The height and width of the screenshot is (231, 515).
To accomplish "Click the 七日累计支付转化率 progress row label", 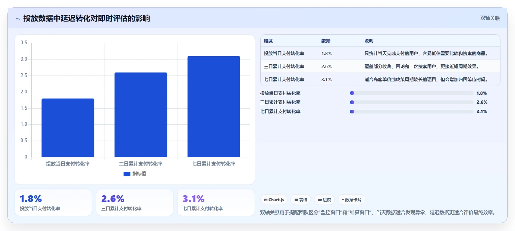I will (x=280, y=112).
